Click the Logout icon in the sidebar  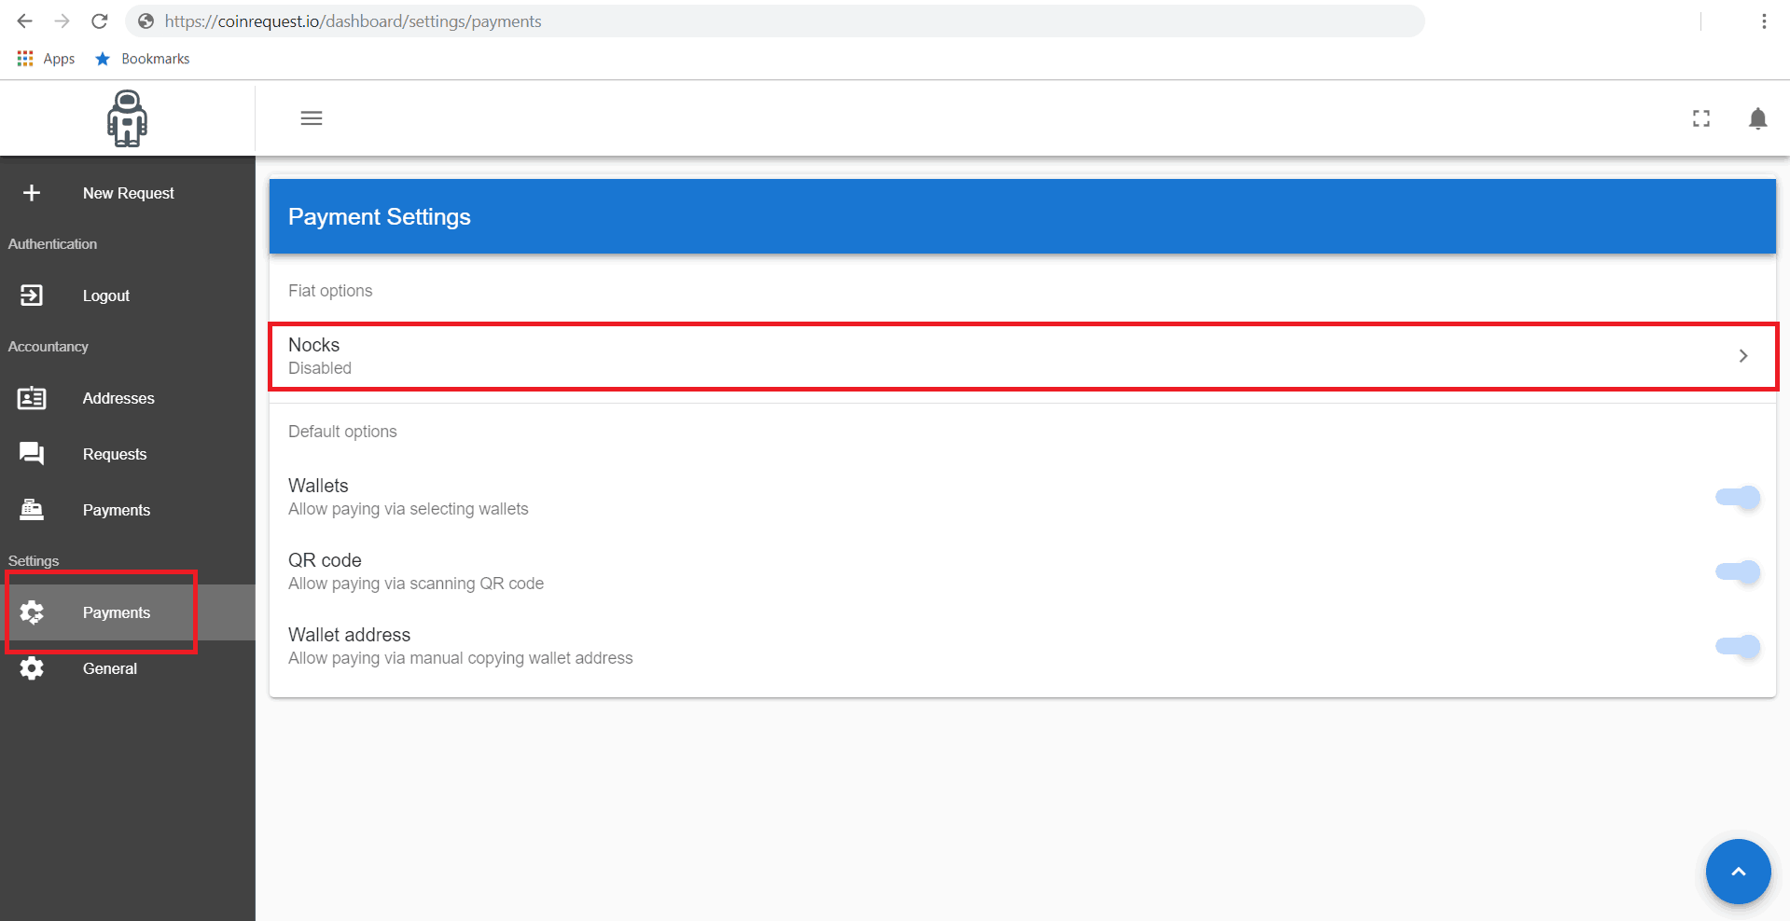(x=32, y=296)
